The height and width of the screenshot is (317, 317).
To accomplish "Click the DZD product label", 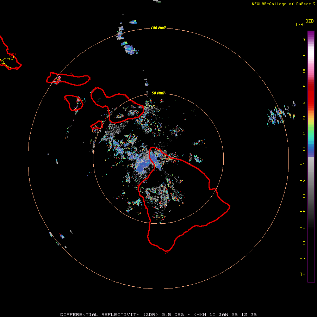I will [310, 21].
